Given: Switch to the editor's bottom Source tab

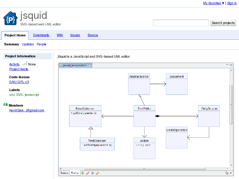Looking at the screenshot, I should 64,173.
